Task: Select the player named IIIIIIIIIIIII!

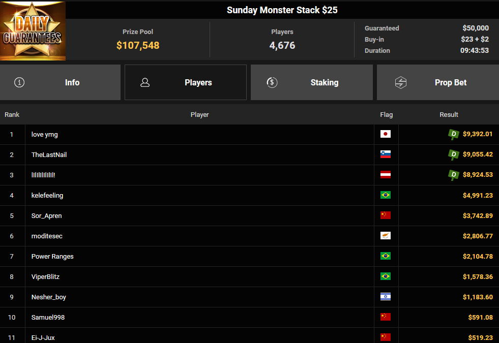Action: [x=43, y=175]
